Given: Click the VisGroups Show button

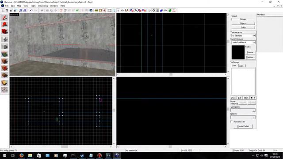Looking at the screenshot, I should point(233,98).
